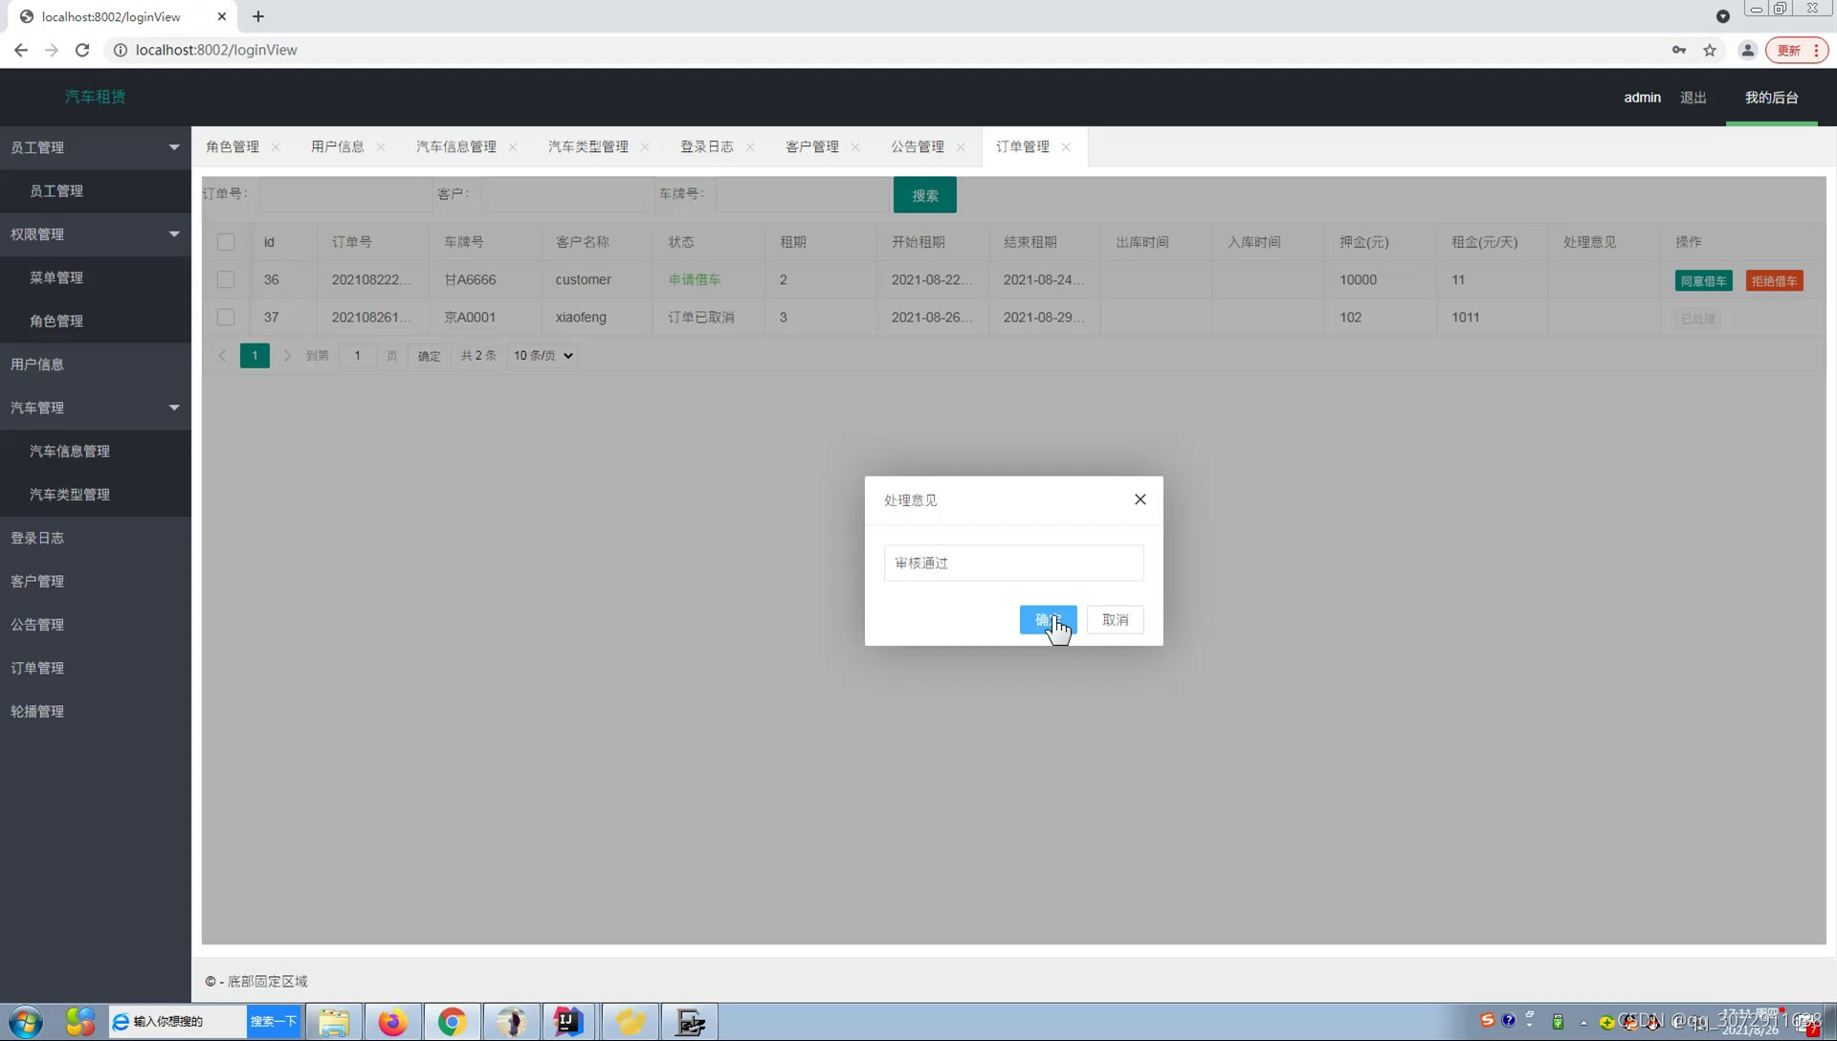
Task: Close the 汽车类型管理 tab with its X
Action: 645,147
